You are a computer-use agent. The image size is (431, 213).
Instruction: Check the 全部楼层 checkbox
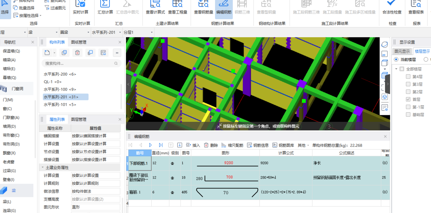click(x=402, y=69)
